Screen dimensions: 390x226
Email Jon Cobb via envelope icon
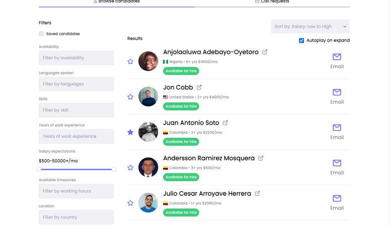click(337, 92)
